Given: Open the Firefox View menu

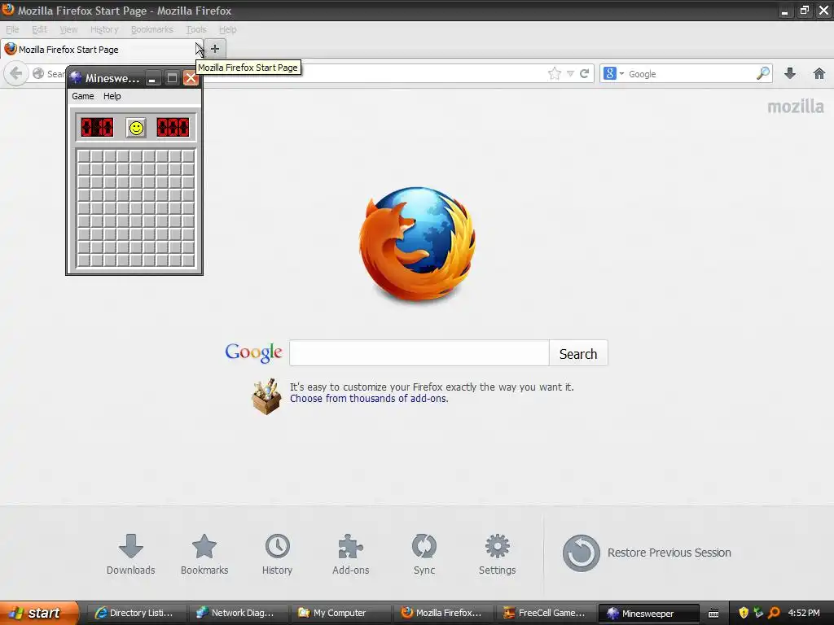Looking at the screenshot, I should tap(68, 29).
